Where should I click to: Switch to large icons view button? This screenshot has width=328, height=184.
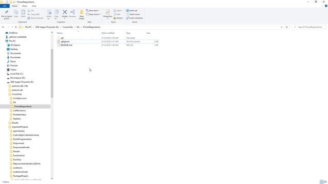[325, 182]
